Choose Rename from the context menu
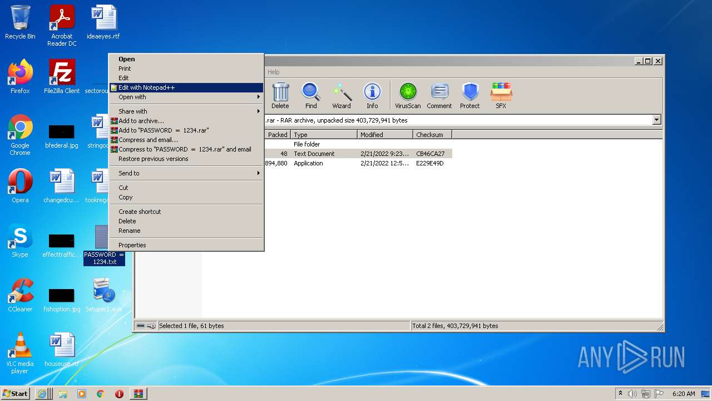712x401 pixels. tap(186, 231)
